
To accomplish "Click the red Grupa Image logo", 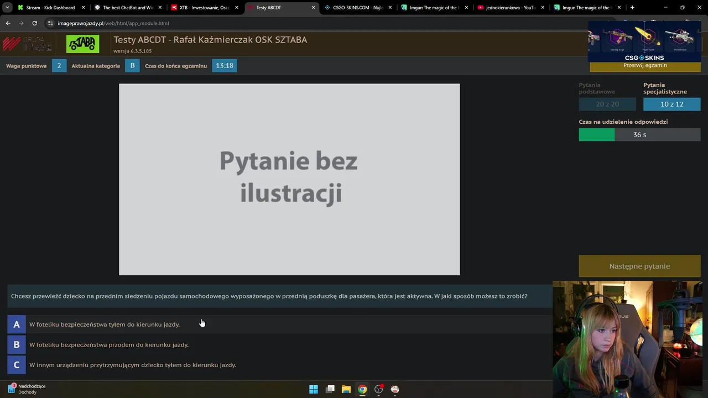I will pos(28,44).
